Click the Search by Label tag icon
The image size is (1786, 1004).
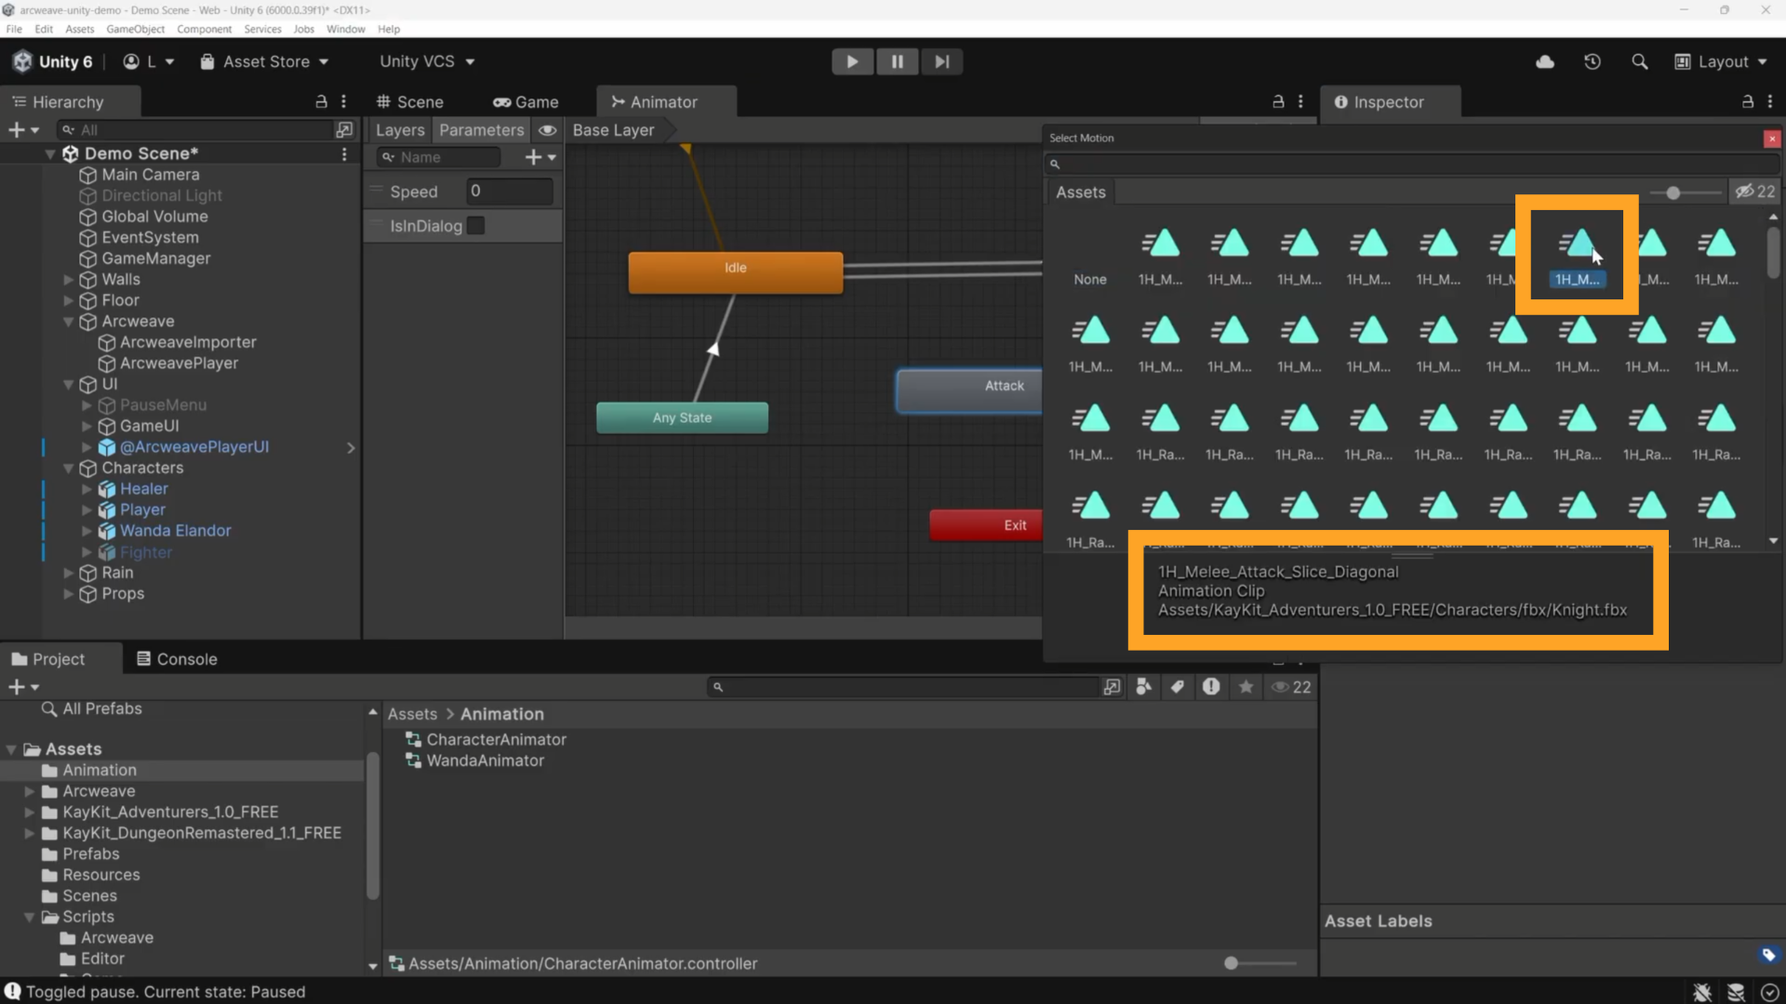point(1178,687)
